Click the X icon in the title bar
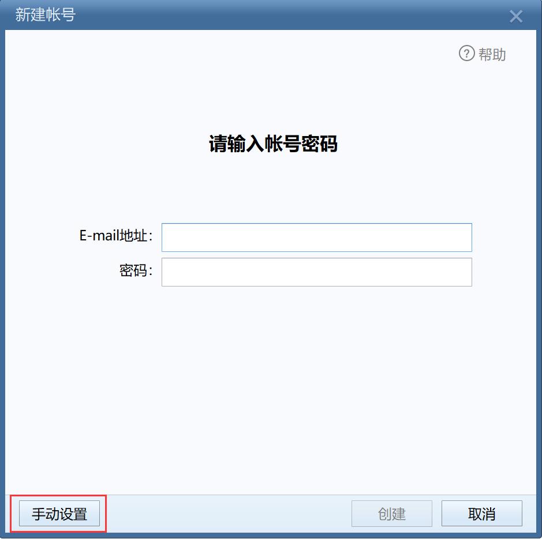542x539 pixels. tap(515, 16)
